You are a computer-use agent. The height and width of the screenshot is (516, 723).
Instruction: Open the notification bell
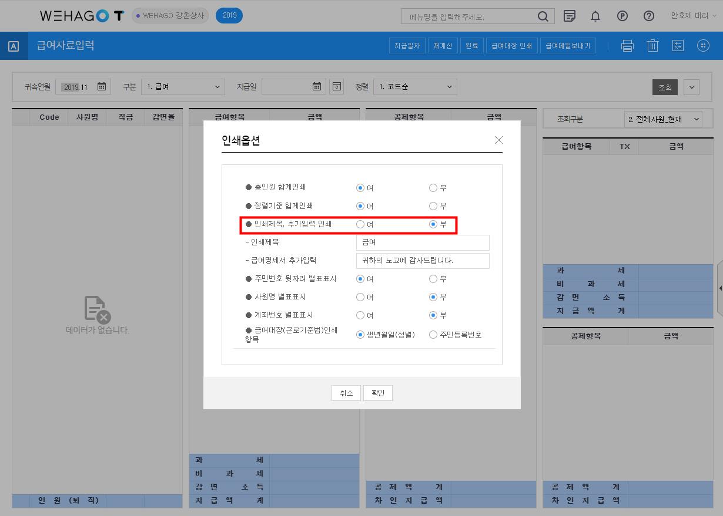click(x=595, y=16)
